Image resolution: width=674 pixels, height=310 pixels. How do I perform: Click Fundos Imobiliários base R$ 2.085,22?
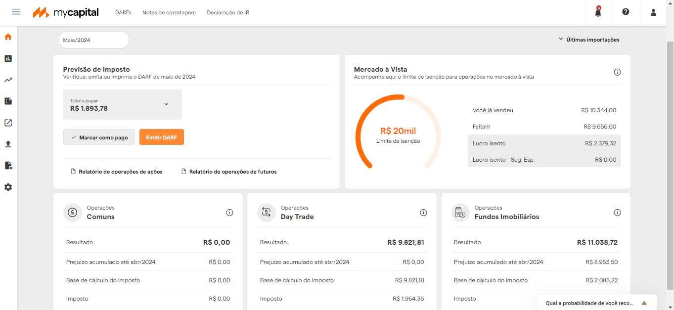point(602,280)
